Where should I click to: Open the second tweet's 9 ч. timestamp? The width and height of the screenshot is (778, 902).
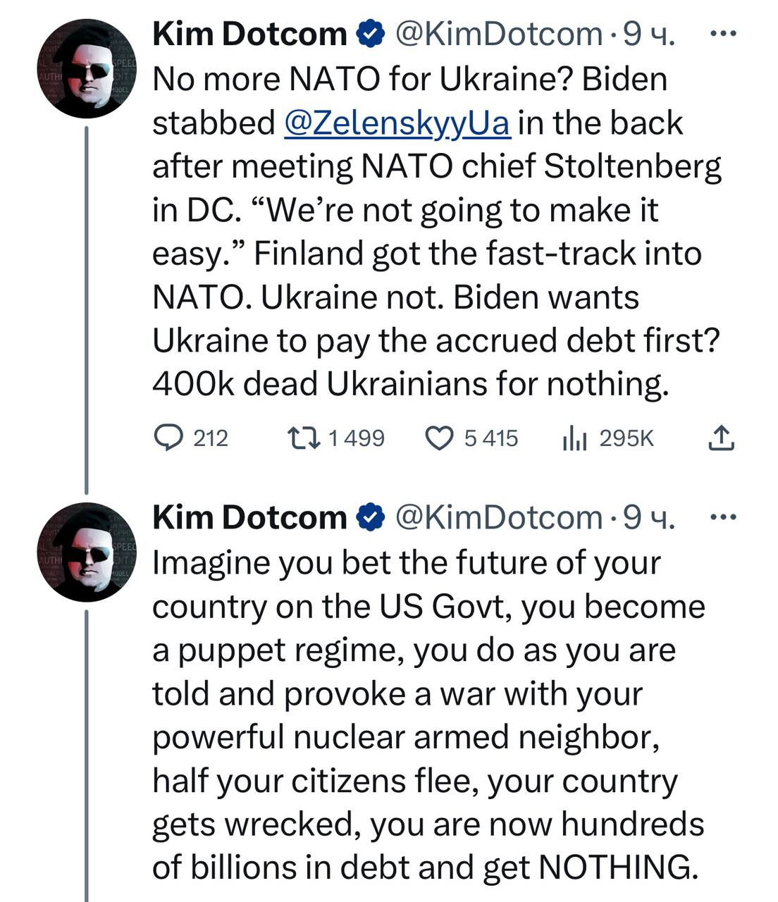pyautogui.click(x=649, y=519)
